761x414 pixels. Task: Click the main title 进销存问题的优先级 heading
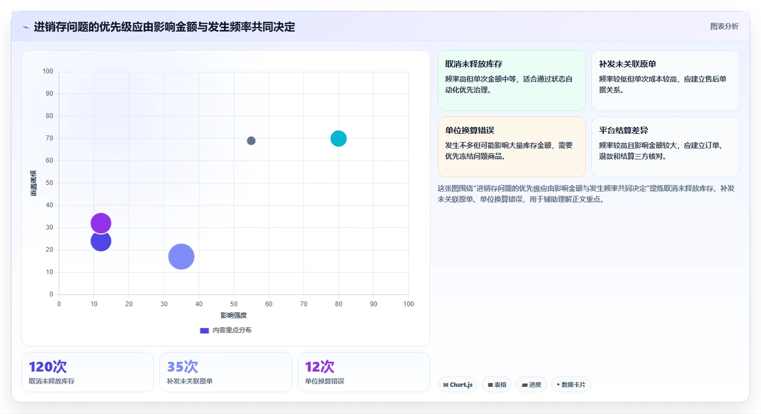pos(164,27)
